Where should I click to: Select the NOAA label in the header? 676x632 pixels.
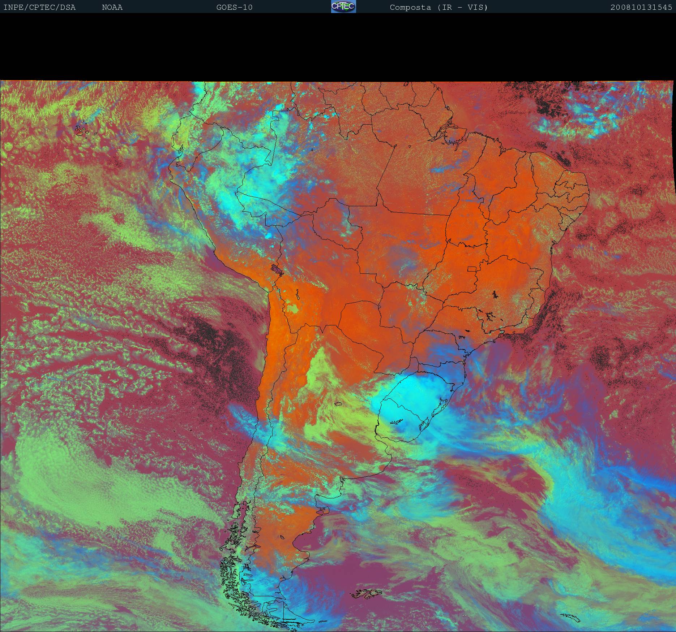[112, 8]
